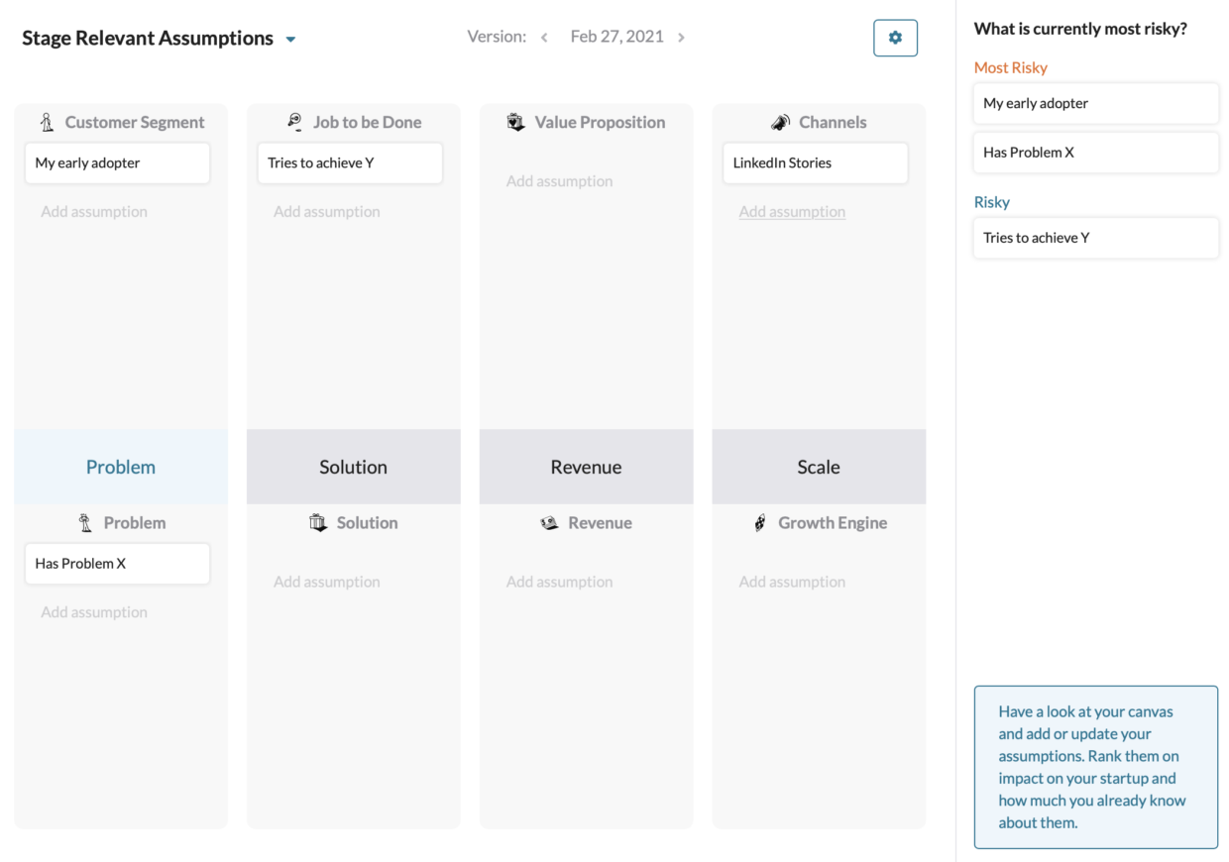1229x862 pixels.
Task: Click the Has Problem X card under Most Risky
Action: [1095, 152]
